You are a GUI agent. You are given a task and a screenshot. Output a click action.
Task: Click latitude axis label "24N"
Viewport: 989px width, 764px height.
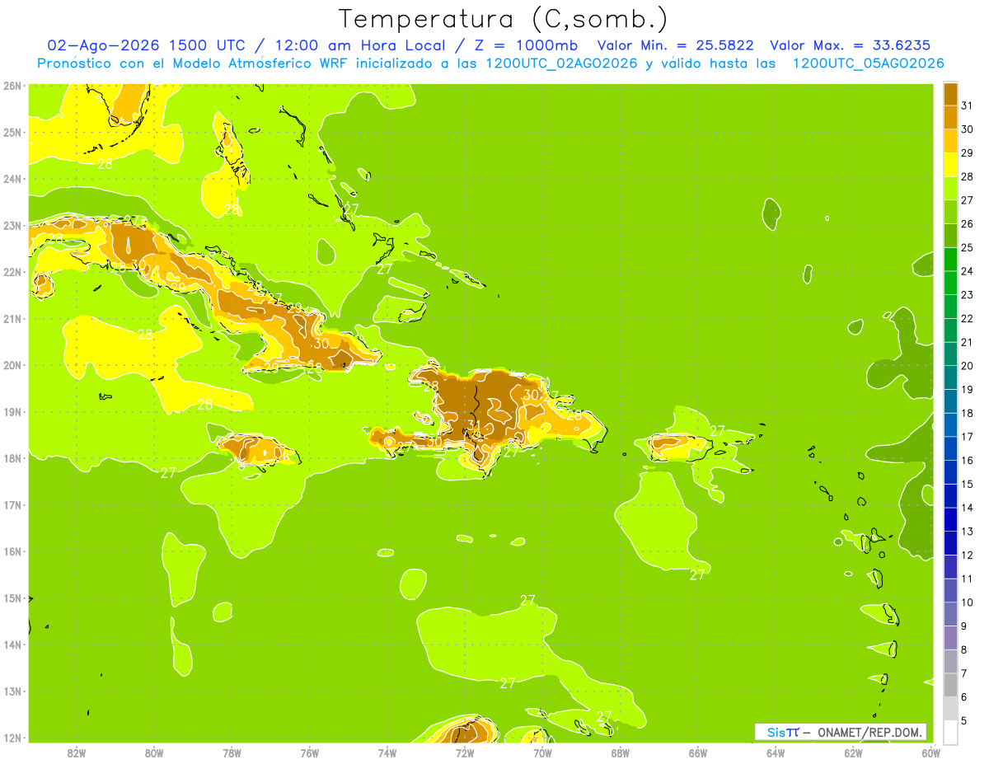[x=12, y=179]
